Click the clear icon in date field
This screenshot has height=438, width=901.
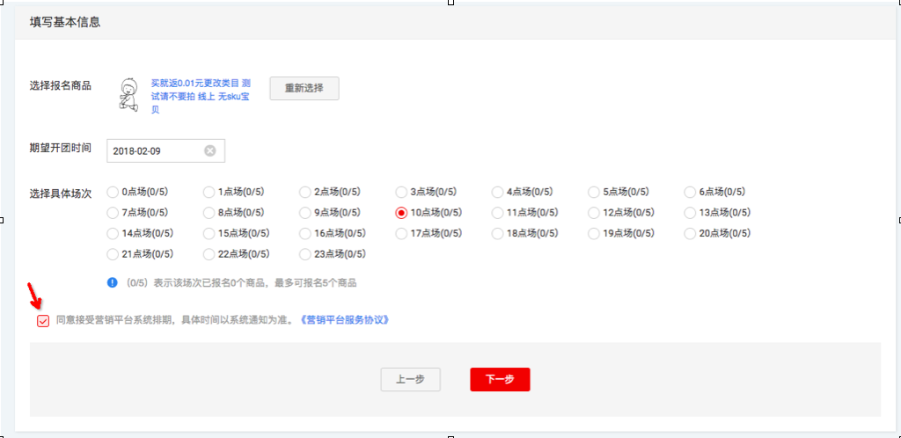click(x=209, y=150)
